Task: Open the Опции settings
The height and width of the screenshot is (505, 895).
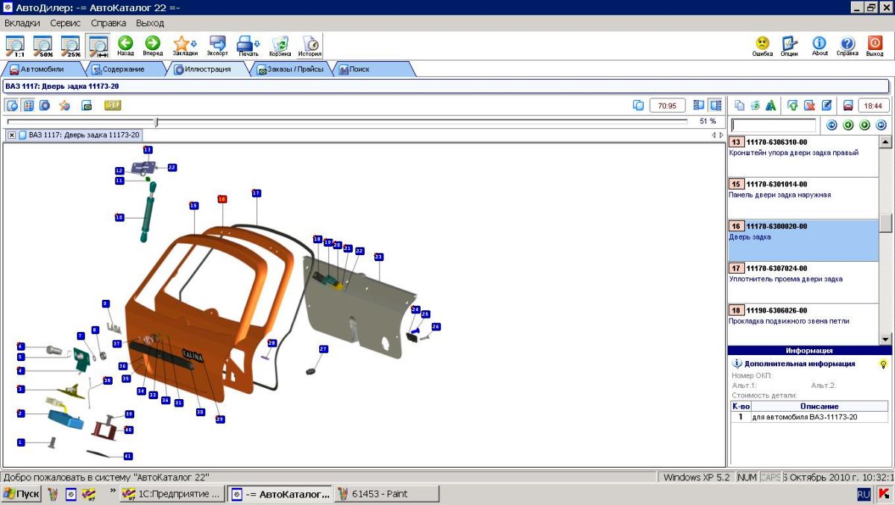Action: [x=789, y=46]
